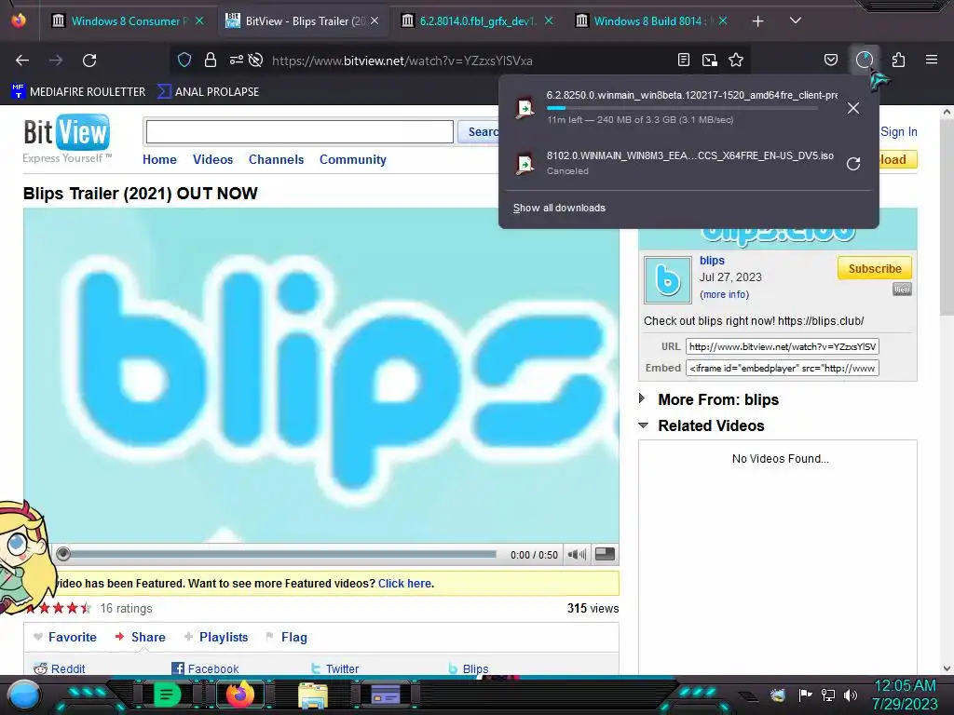Toggle Reader View icon in the address bar
The image size is (954, 715).
coord(683,61)
